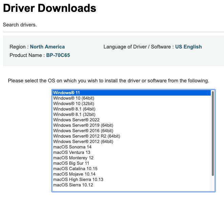Select Windows® 8.1 (32bit) entry
Image resolution: width=224 pixels, height=202 pixels.
click(74, 114)
